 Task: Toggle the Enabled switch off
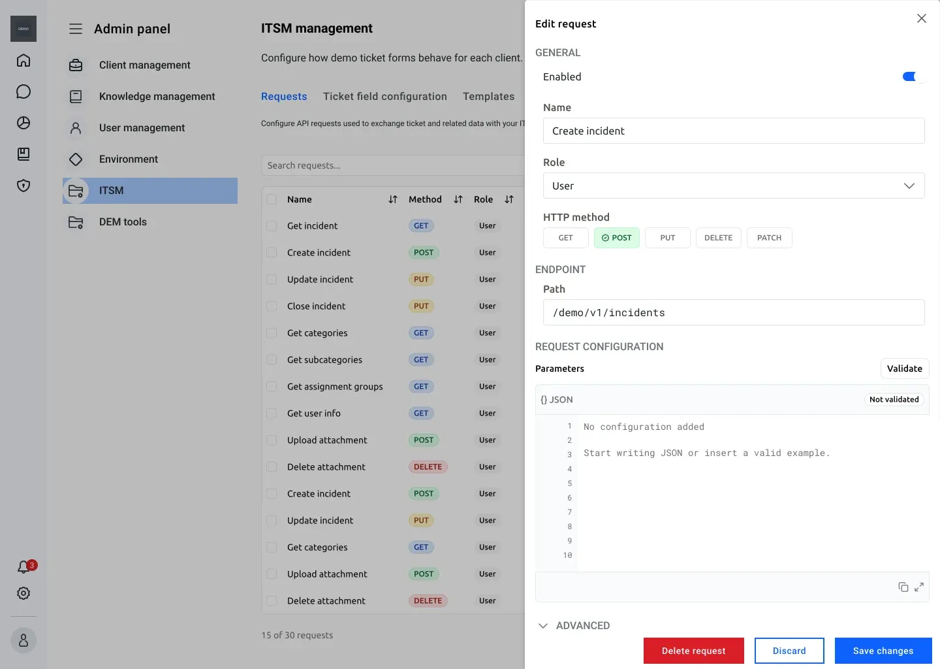(913, 76)
